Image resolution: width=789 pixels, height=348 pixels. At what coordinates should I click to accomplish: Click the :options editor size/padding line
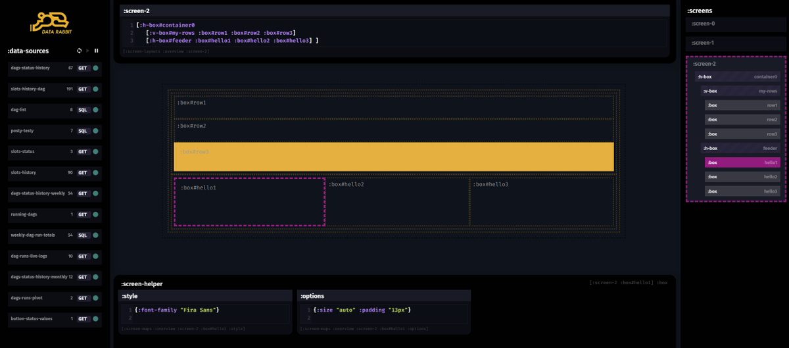[x=364, y=309]
